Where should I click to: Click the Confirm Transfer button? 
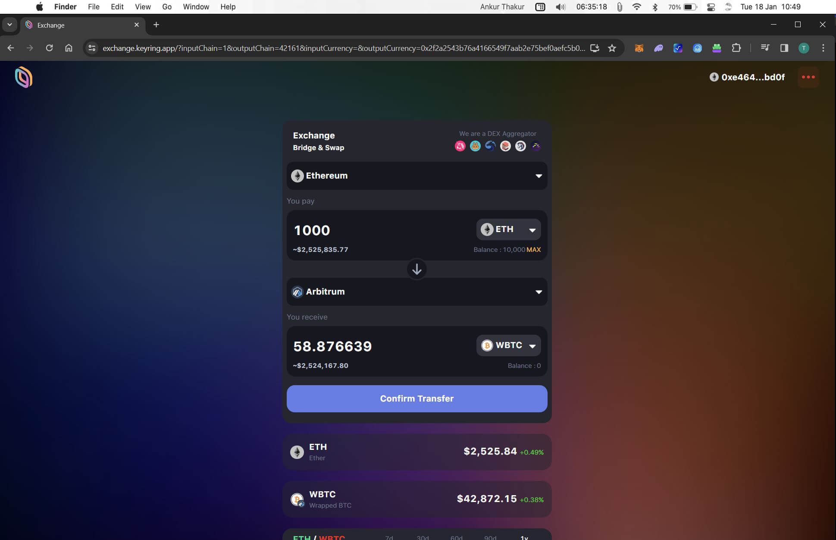(x=417, y=399)
